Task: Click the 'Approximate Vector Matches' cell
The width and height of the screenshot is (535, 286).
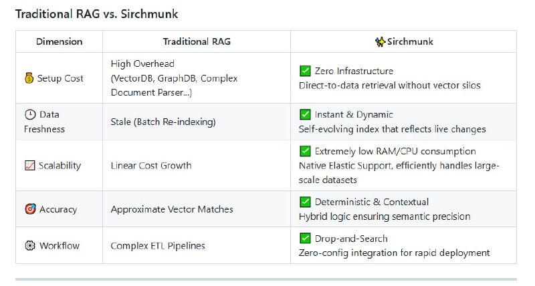Action: click(172, 209)
